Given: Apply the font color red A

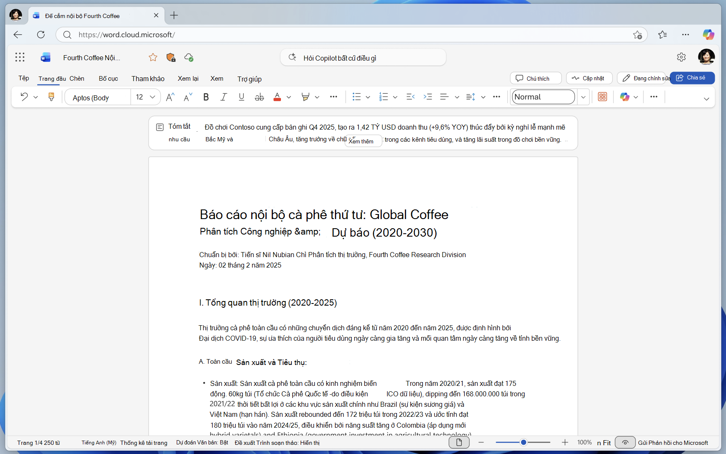Looking at the screenshot, I should [x=277, y=97].
